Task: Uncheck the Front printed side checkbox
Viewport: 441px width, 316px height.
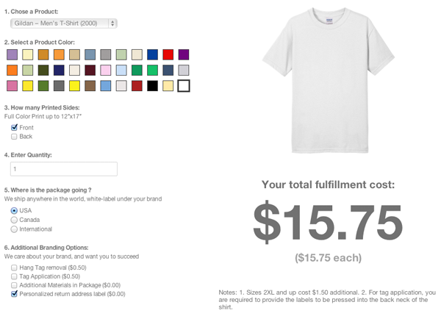Action: (x=15, y=128)
